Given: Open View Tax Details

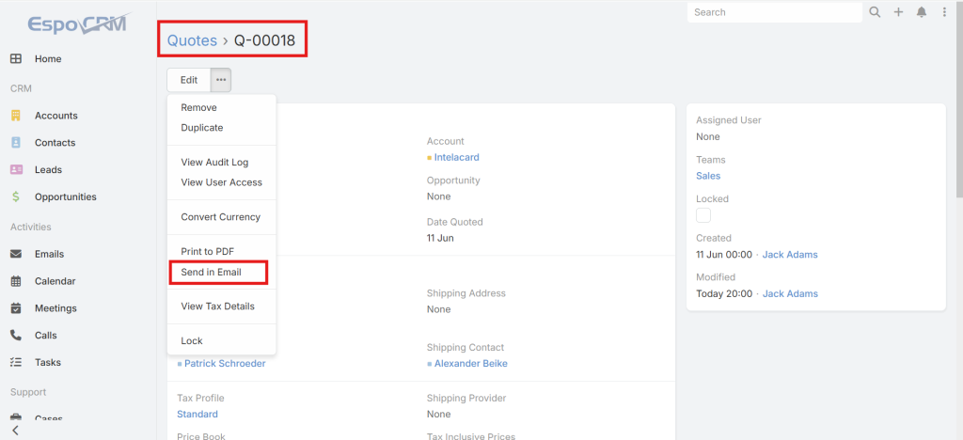Looking at the screenshot, I should pyautogui.click(x=217, y=306).
